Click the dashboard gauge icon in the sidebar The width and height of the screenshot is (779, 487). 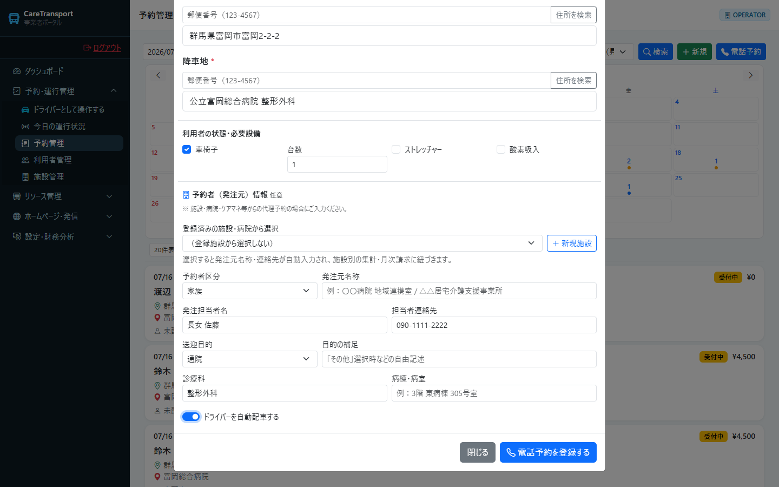point(17,71)
